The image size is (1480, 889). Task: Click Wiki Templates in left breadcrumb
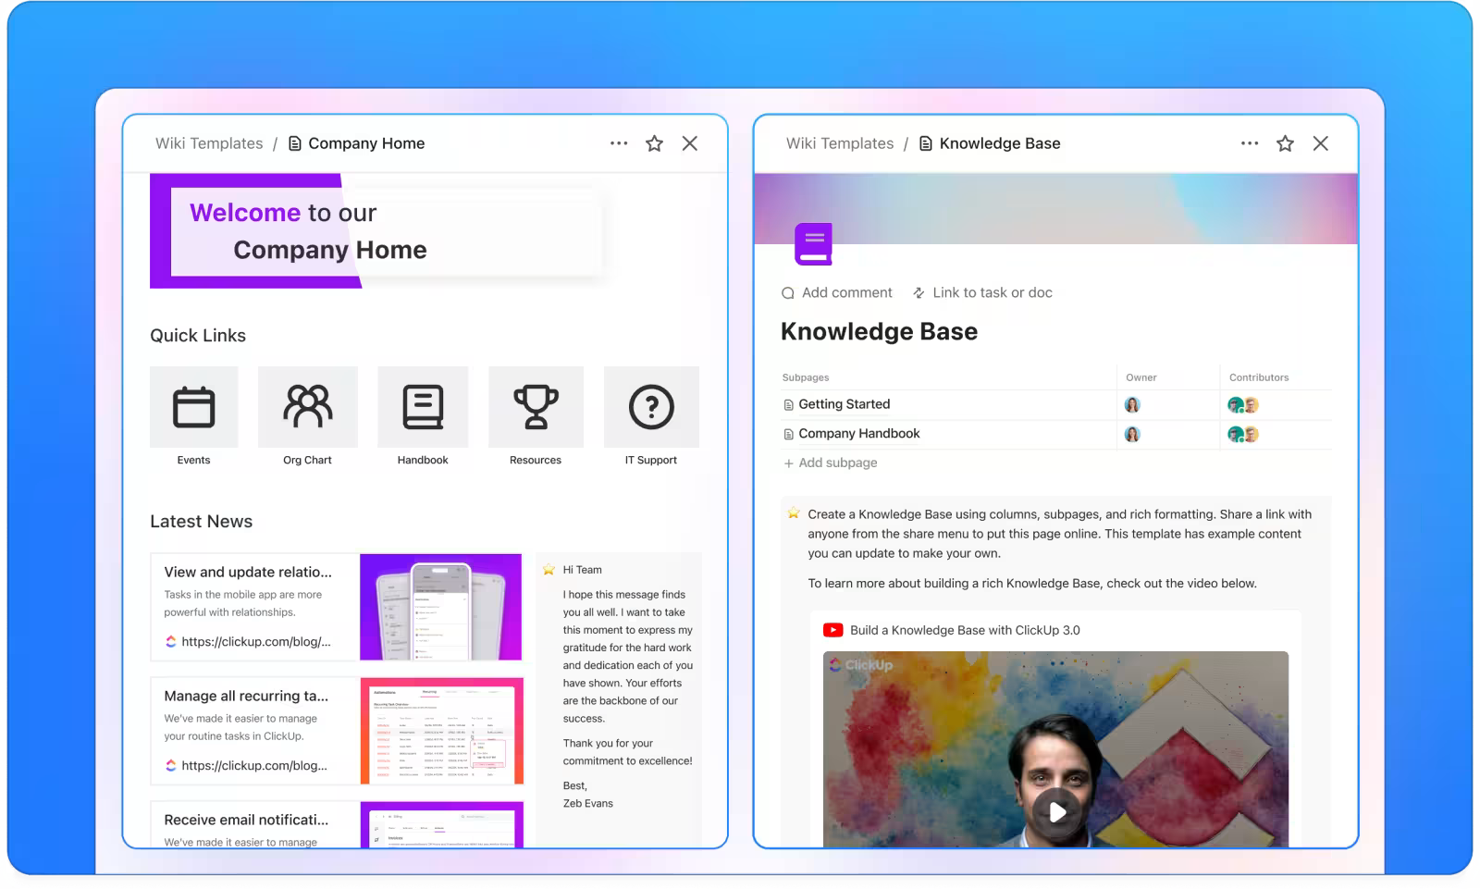209,143
